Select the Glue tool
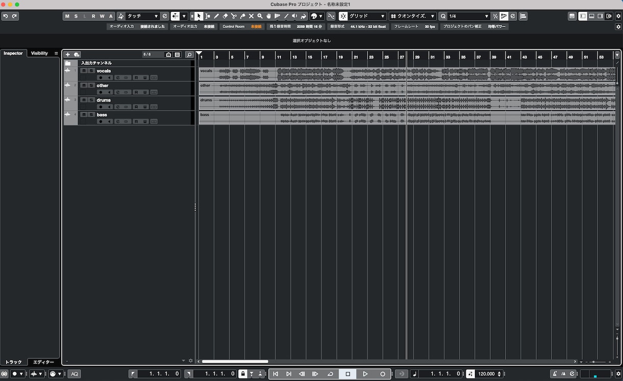Screen dimensions: 623x381 pyautogui.click(x=242, y=16)
